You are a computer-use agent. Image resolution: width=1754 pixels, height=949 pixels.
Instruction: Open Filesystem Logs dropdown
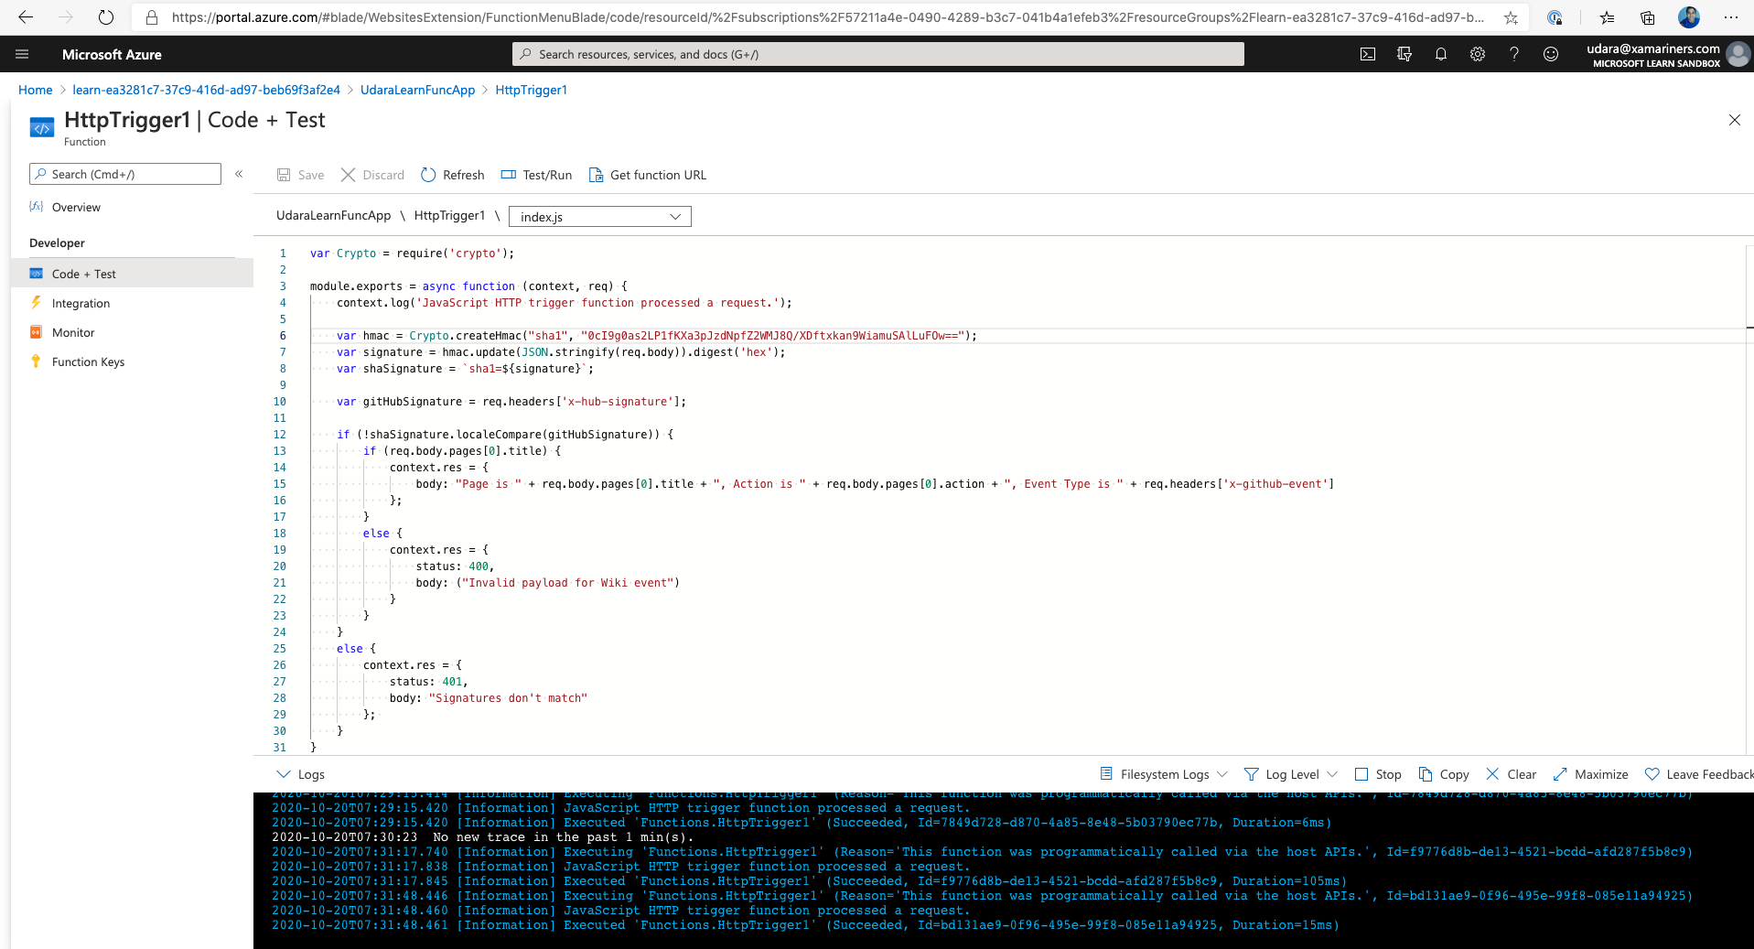coord(1164,774)
